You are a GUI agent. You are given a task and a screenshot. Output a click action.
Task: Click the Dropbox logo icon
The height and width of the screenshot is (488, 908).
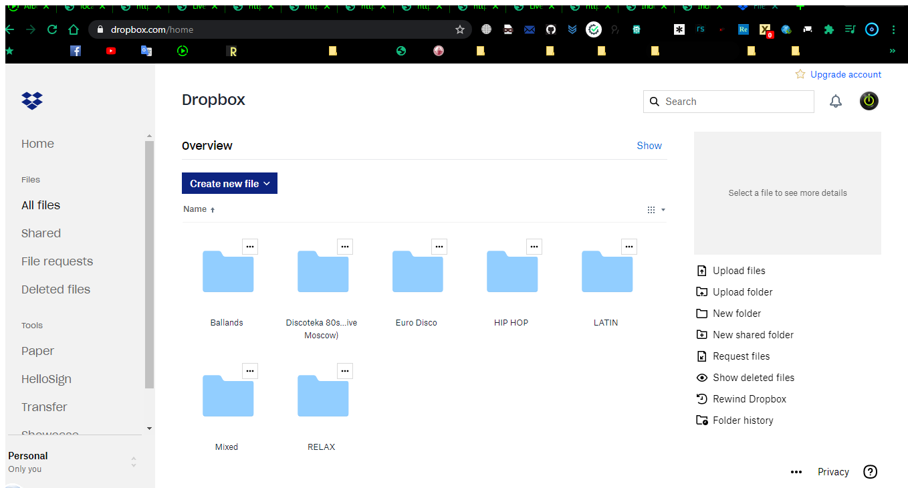point(32,100)
